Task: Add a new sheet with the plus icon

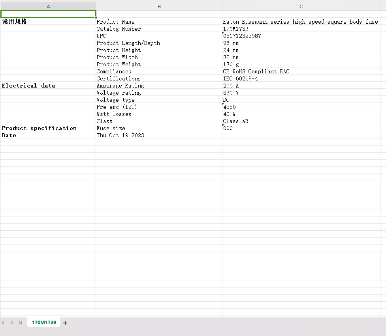Action: 65,323
